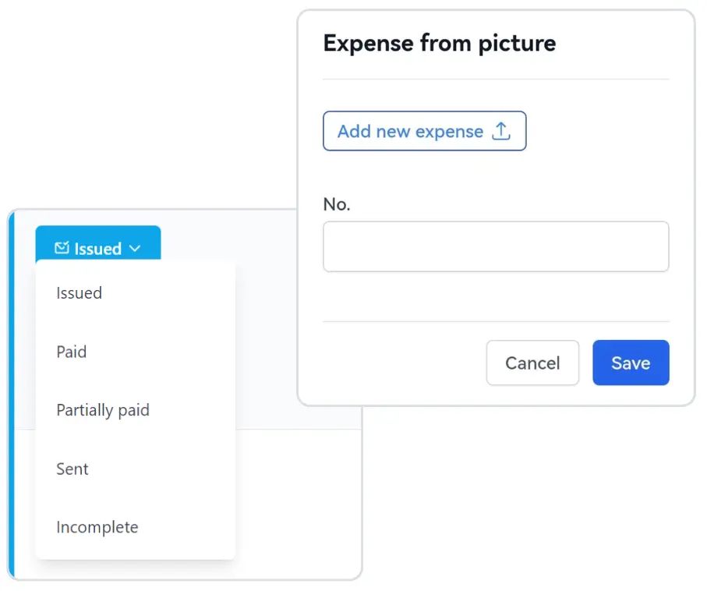Click the No. field label
707x591 pixels.
(337, 204)
